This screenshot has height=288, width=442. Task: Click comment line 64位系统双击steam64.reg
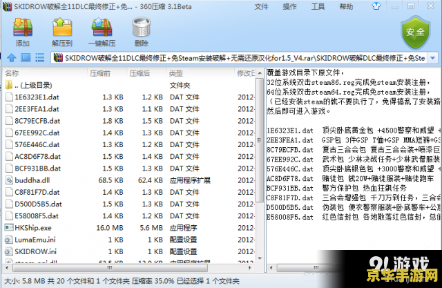point(348,92)
